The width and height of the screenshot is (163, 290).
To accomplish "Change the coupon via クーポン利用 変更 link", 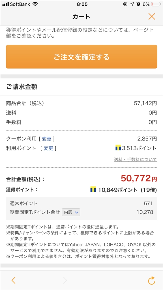I will click(46, 139).
